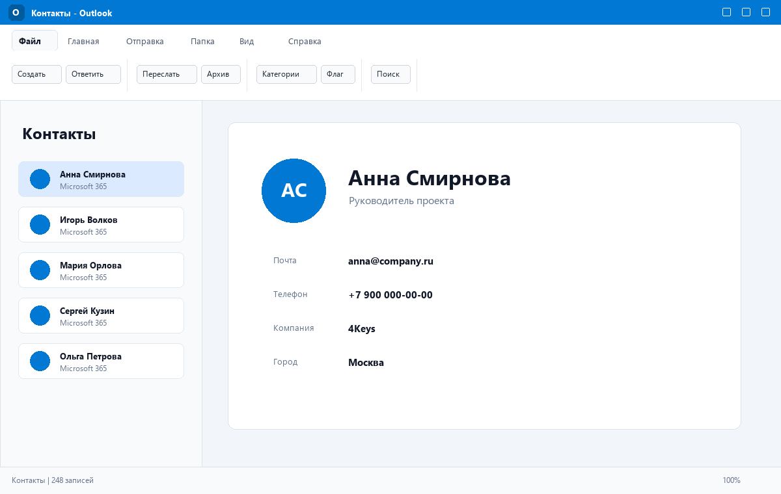Click the Телефон field label
The width and height of the screenshot is (781, 494).
(290, 294)
